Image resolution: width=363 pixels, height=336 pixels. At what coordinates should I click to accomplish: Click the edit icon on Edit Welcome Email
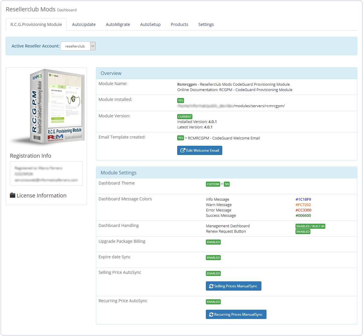pyautogui.click(x=183, y=150)
